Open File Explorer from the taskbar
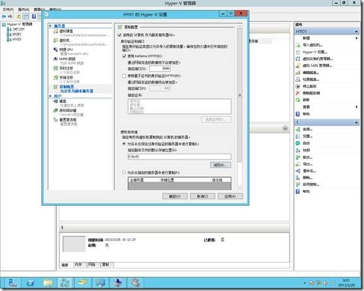 pyautogui.click(x=48, y=283)
